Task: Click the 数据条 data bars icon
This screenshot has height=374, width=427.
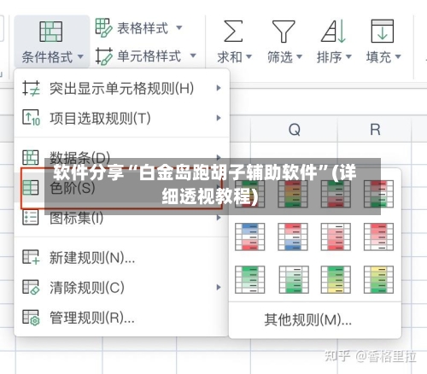Action: click(31, 157)
